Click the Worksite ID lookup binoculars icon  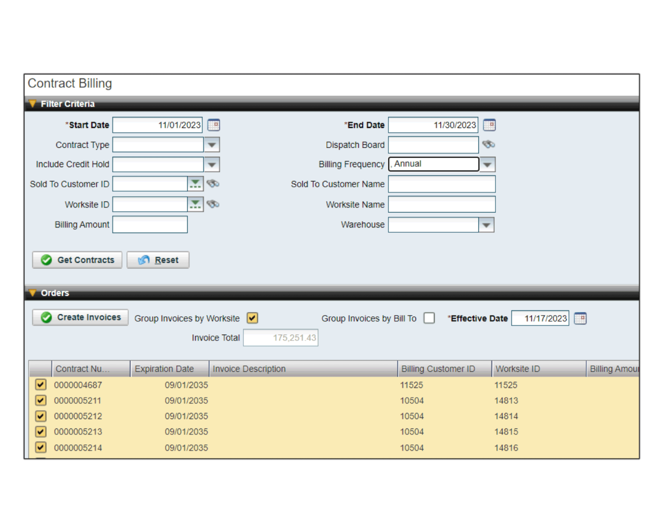[x=213, y=204]
